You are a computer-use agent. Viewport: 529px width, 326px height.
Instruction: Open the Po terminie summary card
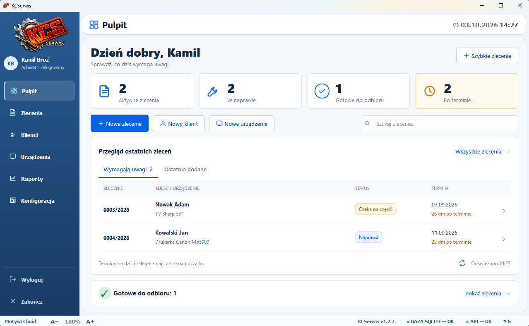(467, 91)
